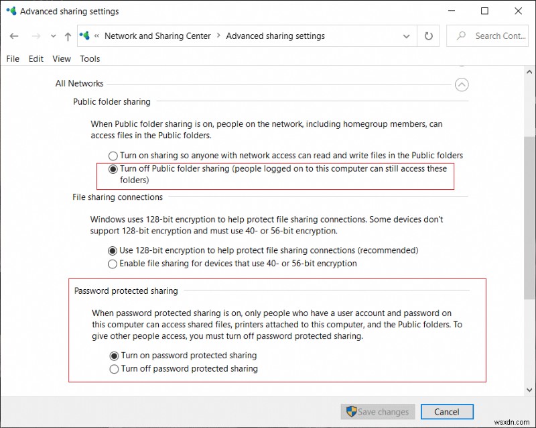
Task: Click the Password protected sharing heading
Action: (126, 290)
